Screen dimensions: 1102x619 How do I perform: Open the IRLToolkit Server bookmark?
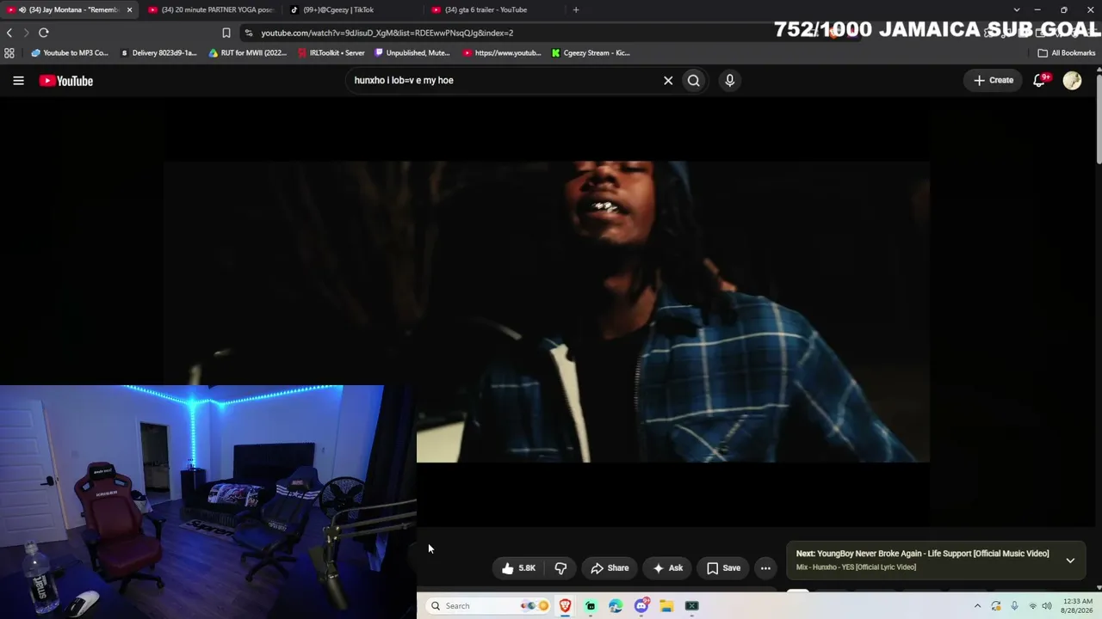pos(331,52)
